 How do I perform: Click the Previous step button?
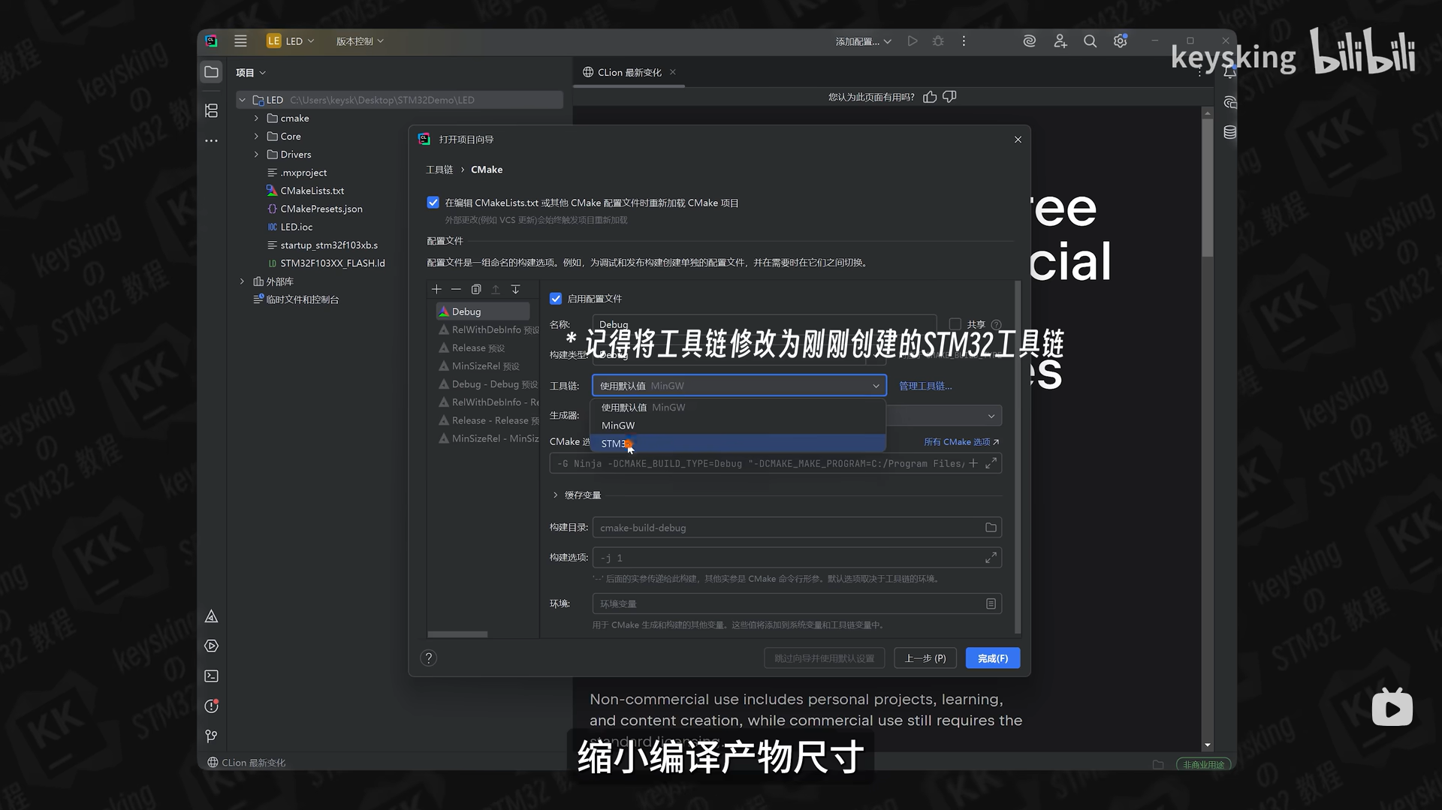point(925,658)
